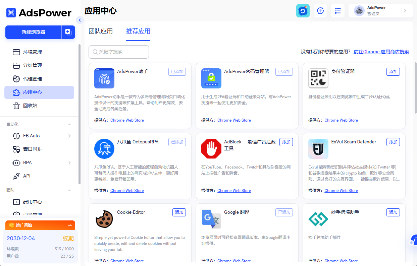Collapse the 自动化 section arrow

pos(69,124)
